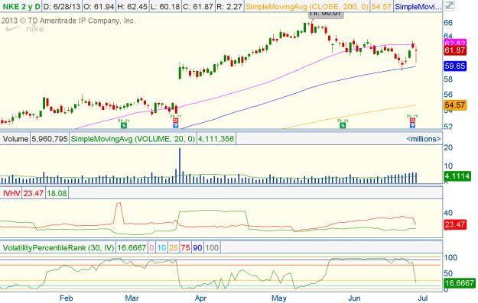
Task: Click the R: 2.27 range value
Action: pos(229,6)
